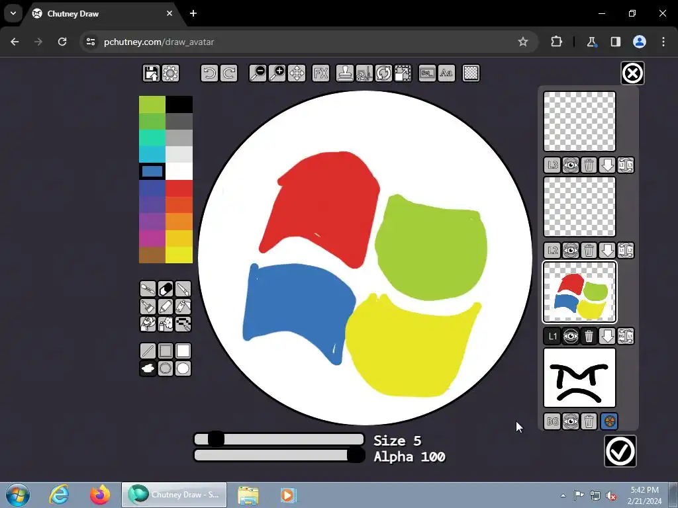Swap layers BG and L1

(626, 336)
